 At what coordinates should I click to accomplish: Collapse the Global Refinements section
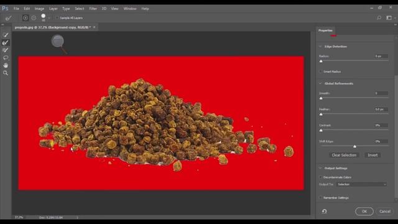[x=320, y=83]
